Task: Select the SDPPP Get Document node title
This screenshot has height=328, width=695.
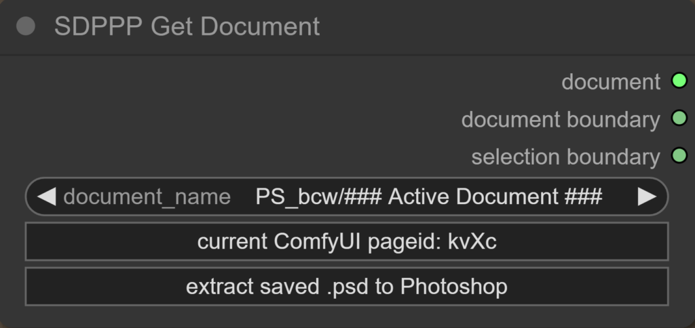Action: coord(187,26)
